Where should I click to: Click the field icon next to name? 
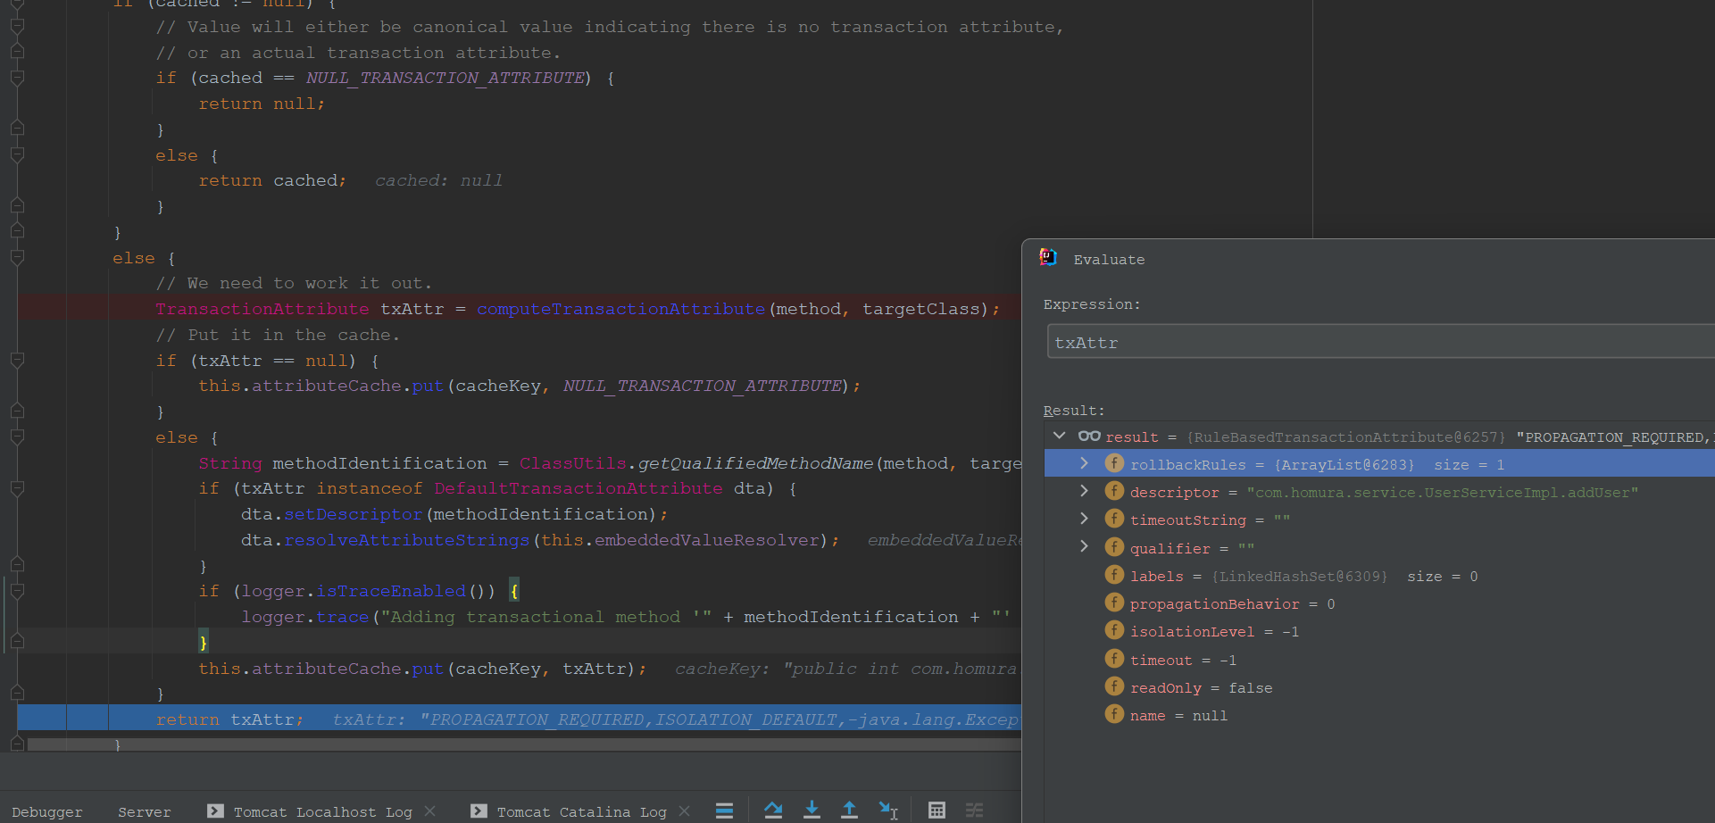[x=1114, y=714]
